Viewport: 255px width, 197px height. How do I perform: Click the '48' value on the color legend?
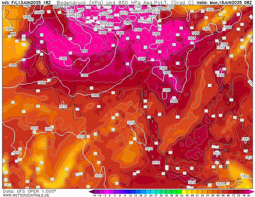point(192,195)
